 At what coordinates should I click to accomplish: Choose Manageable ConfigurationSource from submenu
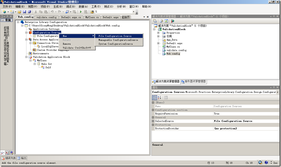click(119, 40)
